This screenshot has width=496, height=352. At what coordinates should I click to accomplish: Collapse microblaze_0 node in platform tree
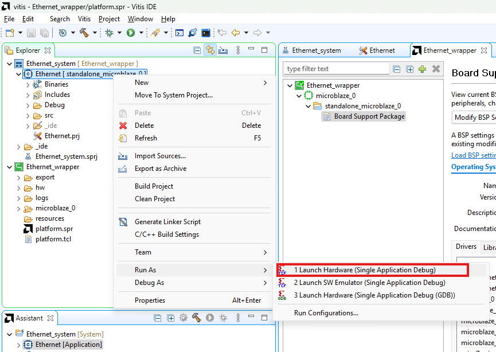299,96
